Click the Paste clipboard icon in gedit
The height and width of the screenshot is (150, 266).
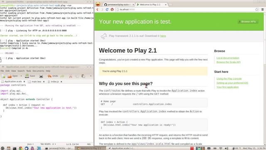click(x=83, y=76)
